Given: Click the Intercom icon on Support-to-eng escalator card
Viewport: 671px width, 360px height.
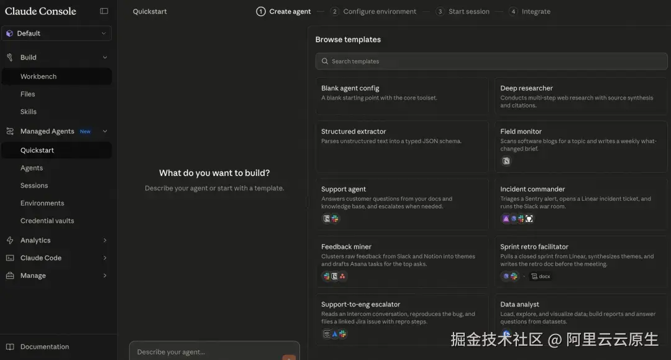Looking at the screenshot, I should coord(327,334).
